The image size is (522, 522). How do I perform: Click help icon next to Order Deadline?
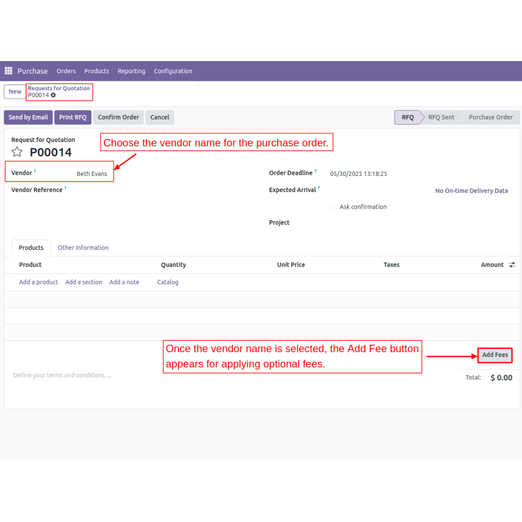(x=315, y=171)
